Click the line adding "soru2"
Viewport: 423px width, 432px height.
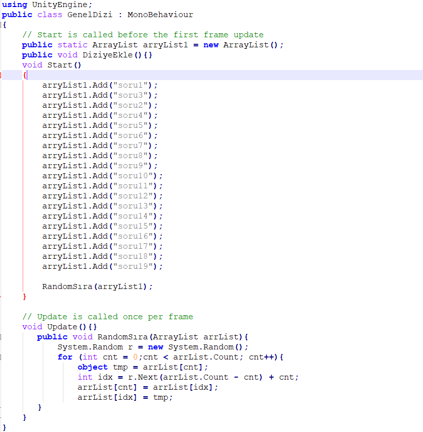(x=100, y=105)
